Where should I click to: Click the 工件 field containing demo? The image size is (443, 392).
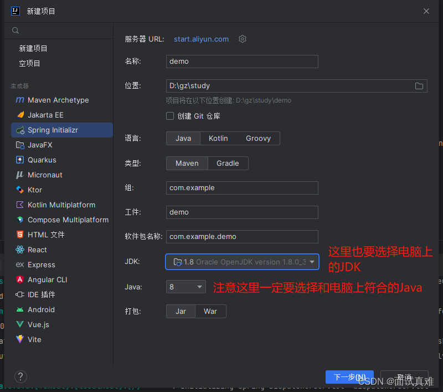tap(242, 212)
